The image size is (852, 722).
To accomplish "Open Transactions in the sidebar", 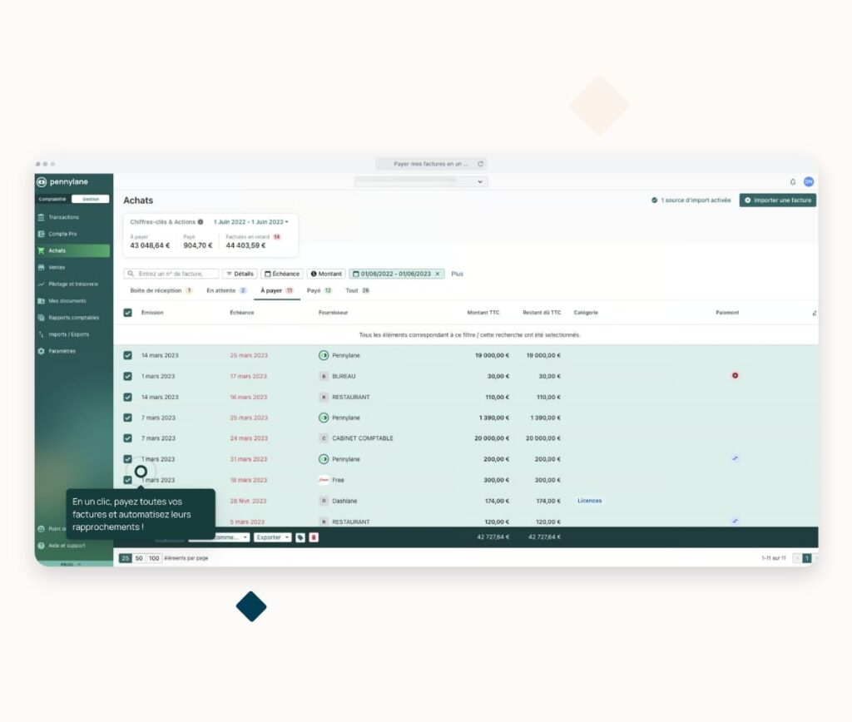I will pyautogui.click(x=63, y=217).
